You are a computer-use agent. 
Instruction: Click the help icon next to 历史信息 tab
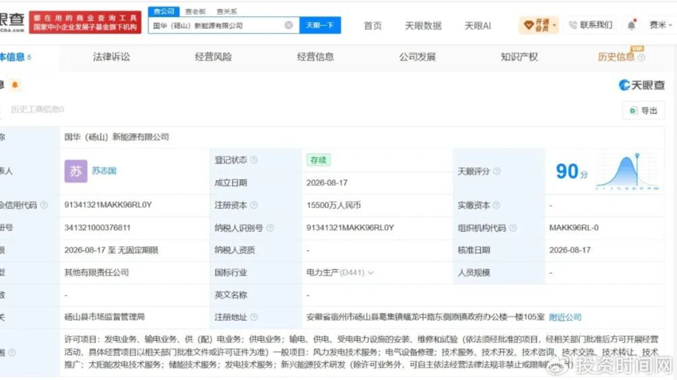tap(642, 58)
